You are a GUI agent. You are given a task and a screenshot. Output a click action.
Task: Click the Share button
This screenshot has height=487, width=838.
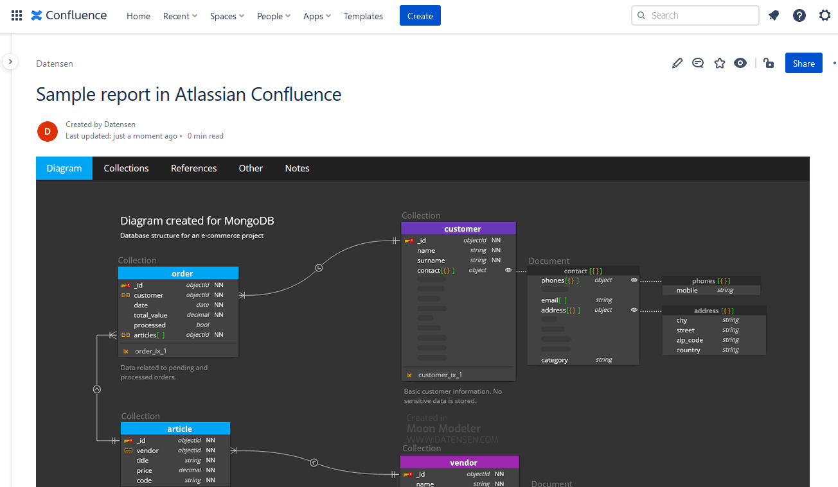click(804, 63)
